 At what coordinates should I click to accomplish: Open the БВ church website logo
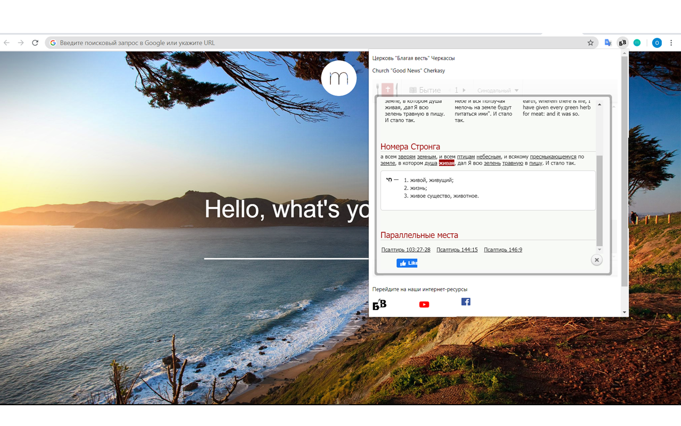(379, 304)
